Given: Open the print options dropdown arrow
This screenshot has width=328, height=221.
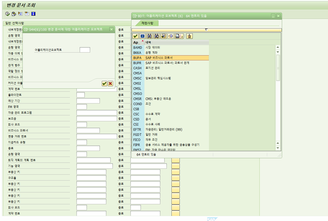Looking at the screenshot, I should point(182,37).
